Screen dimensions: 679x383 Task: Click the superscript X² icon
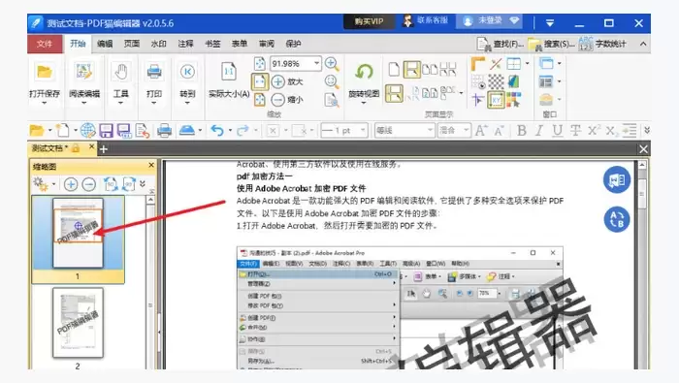[x=594, y=130]
